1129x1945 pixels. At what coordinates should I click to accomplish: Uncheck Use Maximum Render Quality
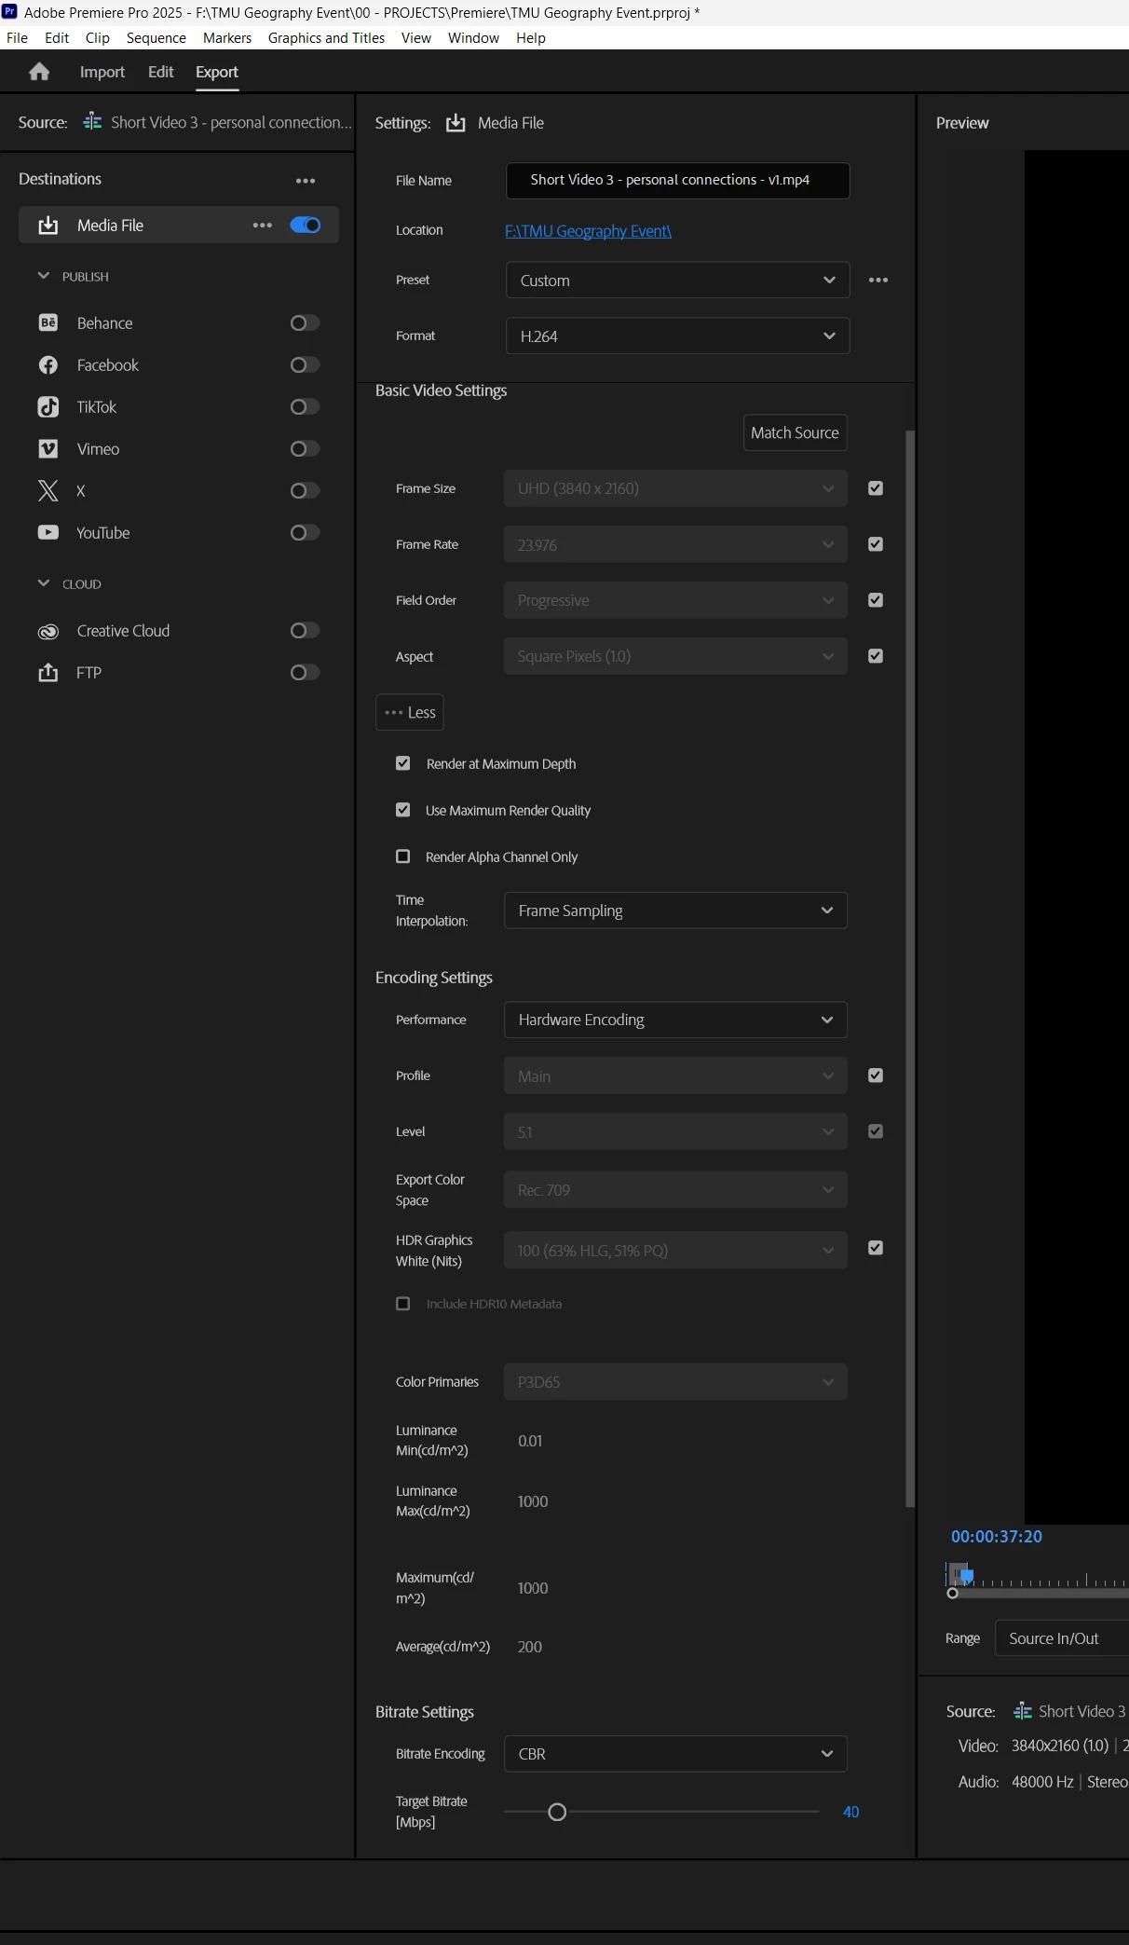[402, 809]
